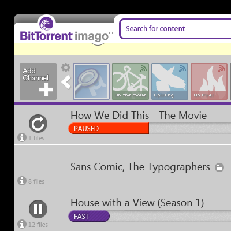Open the On the move channel
This screenshot has height=231, width=231.
pyautogui.click(x=131, y=81)
